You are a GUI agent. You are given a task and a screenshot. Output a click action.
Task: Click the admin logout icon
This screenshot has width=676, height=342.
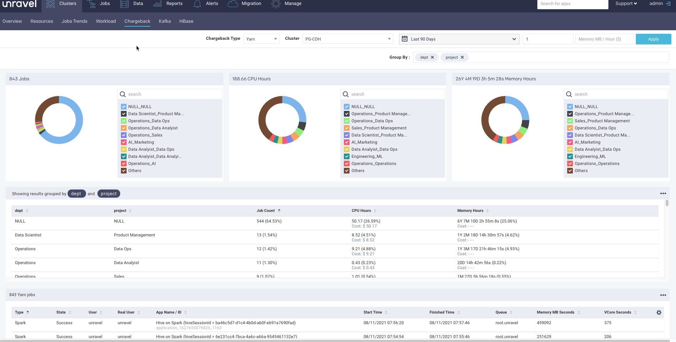click(668, 4)
